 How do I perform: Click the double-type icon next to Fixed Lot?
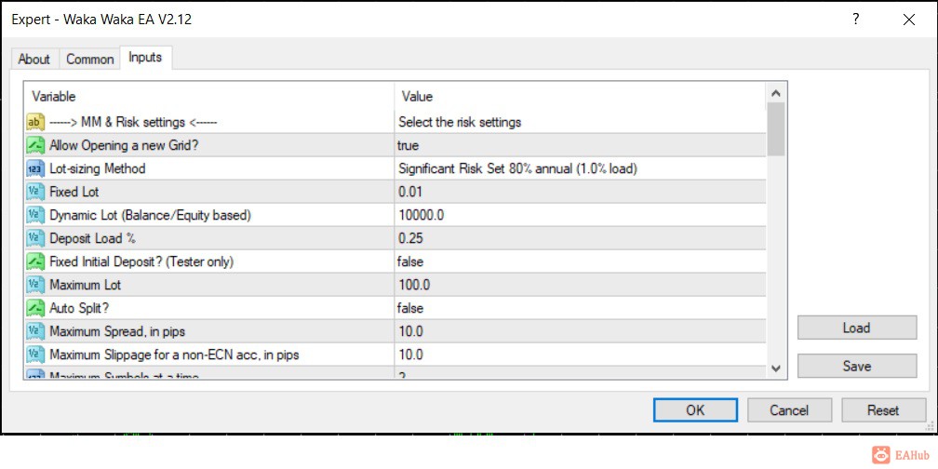[36, 192]
